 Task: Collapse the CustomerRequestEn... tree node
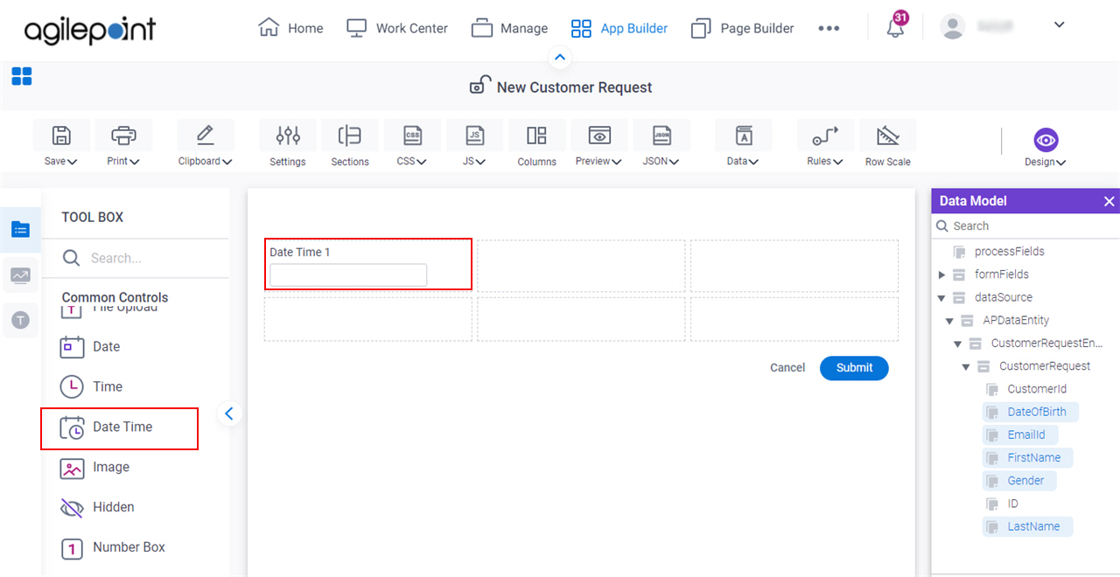click(x=958, y=344)
